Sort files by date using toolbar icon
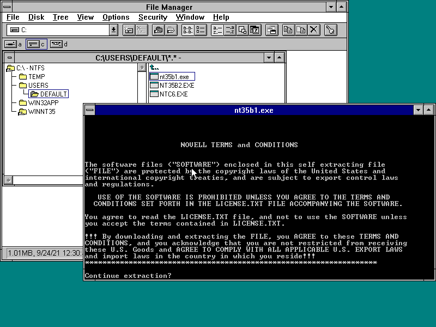The height and width of the screenshot is (327, 436). coord(255,30)
